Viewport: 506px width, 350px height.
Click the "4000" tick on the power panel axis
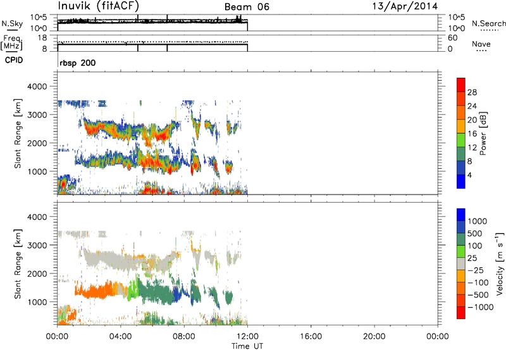pyautogui.click(x=37, y=87)
